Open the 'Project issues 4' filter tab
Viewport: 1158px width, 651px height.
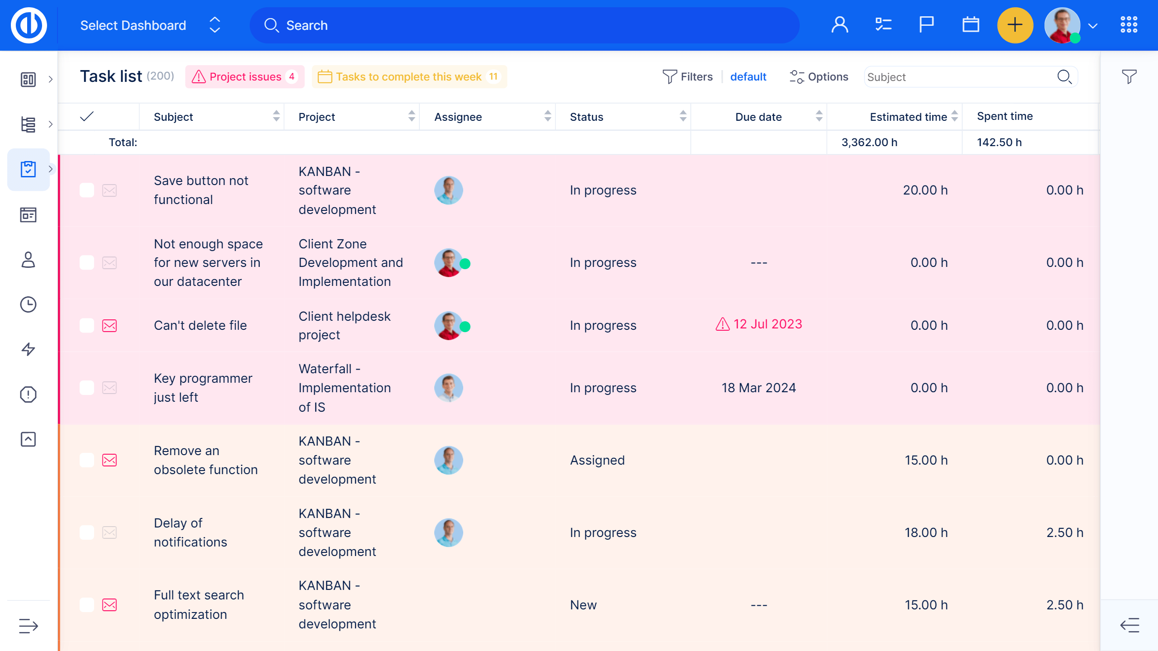click(245, 76)
